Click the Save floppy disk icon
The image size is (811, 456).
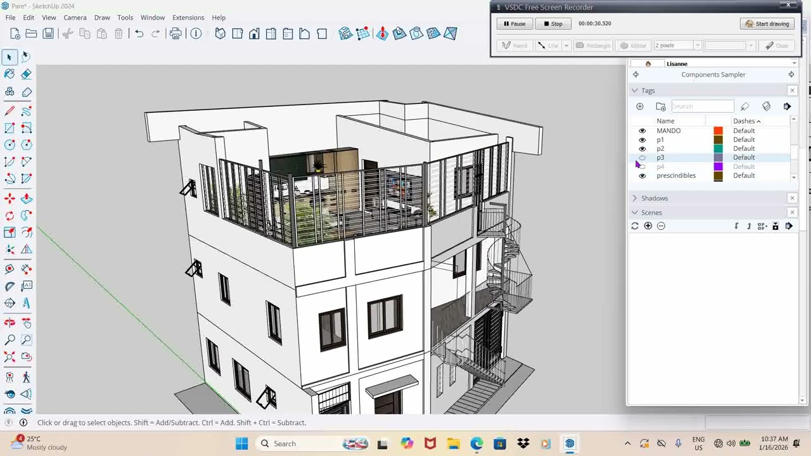click(x=48, y=34)
